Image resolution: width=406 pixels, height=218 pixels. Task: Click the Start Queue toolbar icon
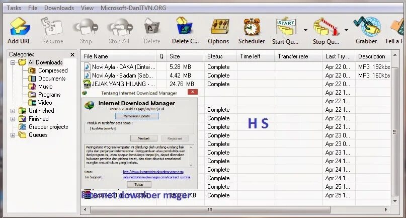coord(286,26)
